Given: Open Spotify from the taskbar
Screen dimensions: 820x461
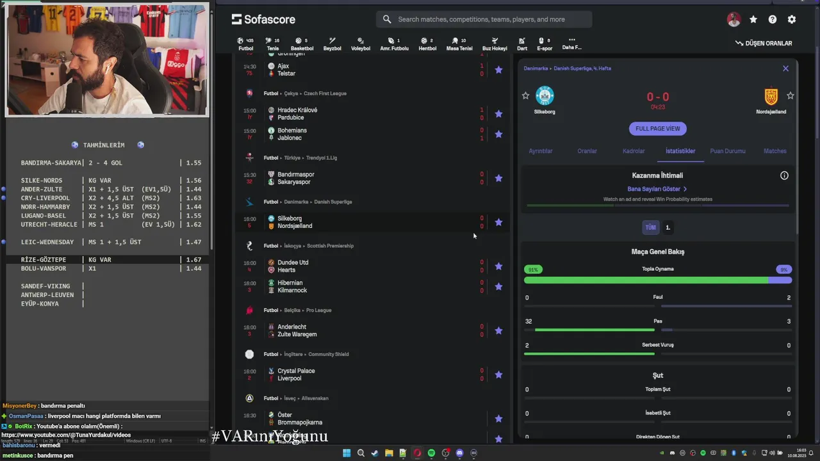Looking at the screenshot, I should pos(431,453).
